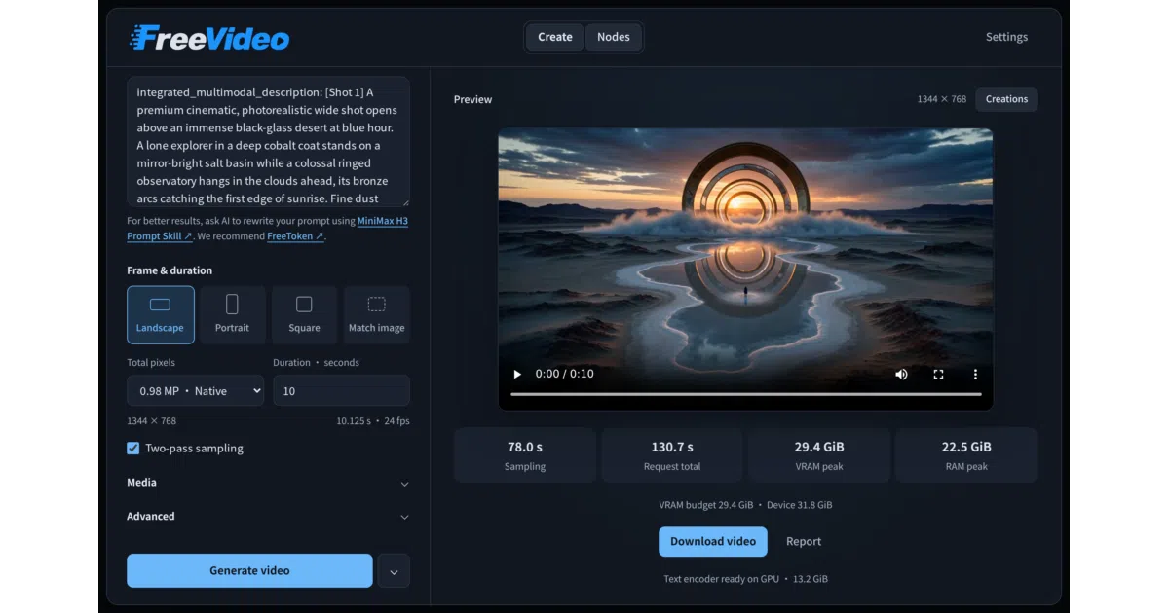
Task: Expand the Media section
Action: (268, 483)
